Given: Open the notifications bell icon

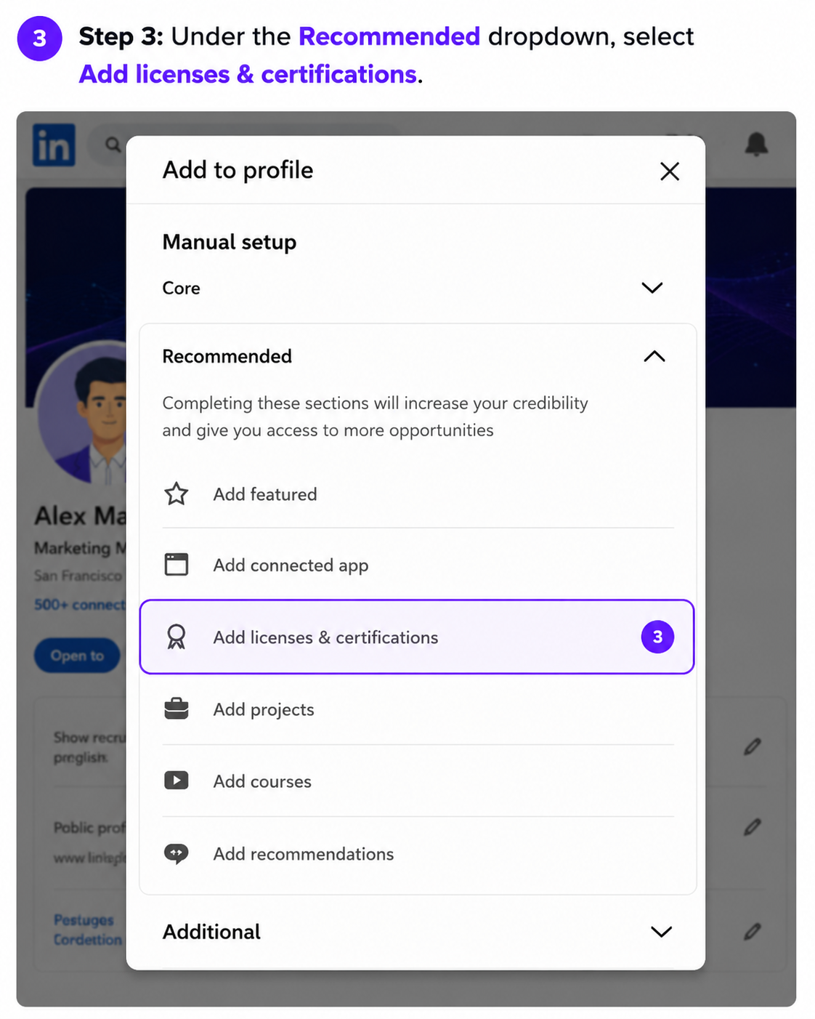Looking at the screenshot, I should [756, 144].
